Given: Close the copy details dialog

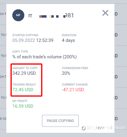Looking at the screenshot, I should click(105, 13).
